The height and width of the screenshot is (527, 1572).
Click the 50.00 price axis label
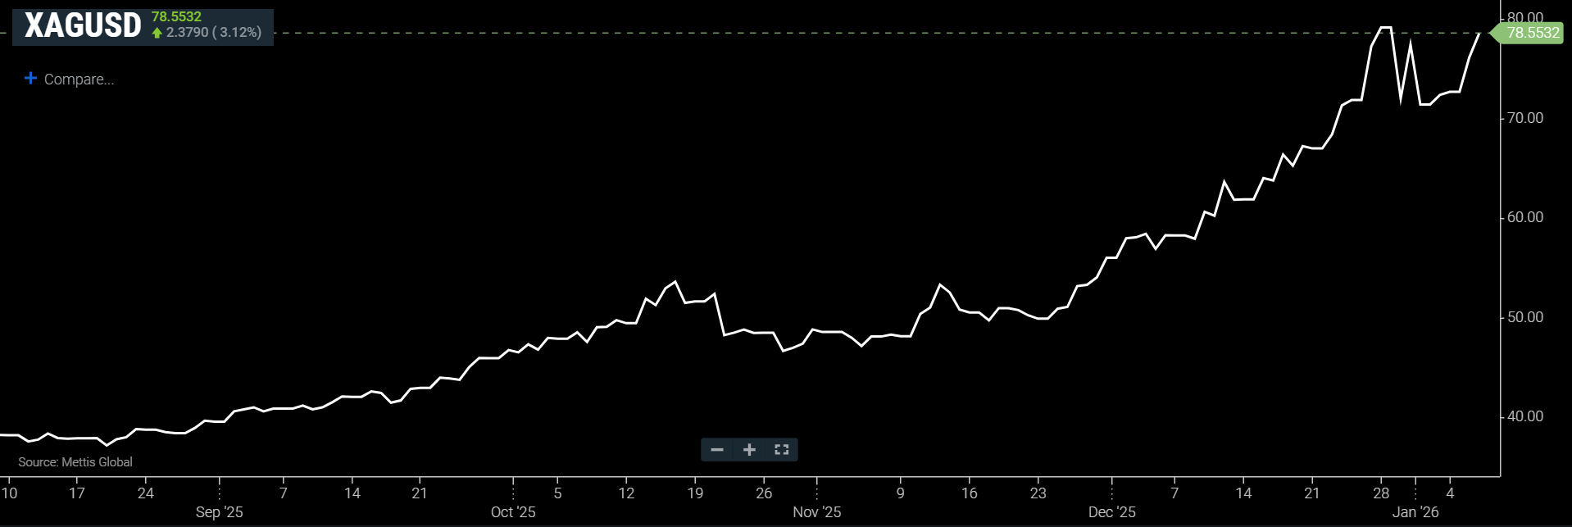coord(1524,317)
